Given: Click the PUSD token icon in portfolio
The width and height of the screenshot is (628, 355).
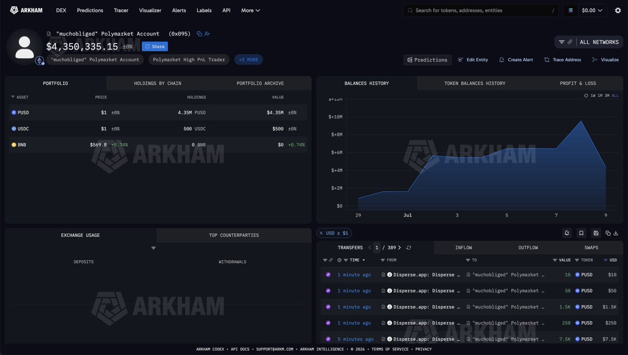Looking at the screenshot, I should 14,112.
